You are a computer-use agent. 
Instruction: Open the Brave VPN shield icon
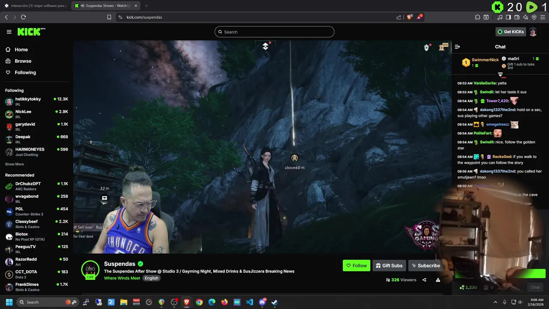click(534, 17)
